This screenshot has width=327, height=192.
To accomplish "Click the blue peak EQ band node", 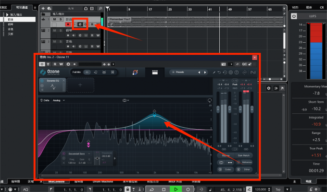I will (x=154, y=113).
